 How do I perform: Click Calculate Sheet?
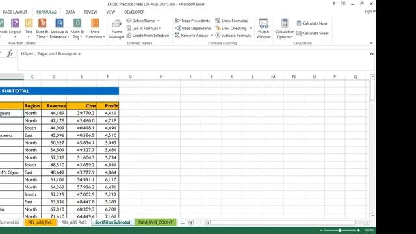[x=312, y=33]
